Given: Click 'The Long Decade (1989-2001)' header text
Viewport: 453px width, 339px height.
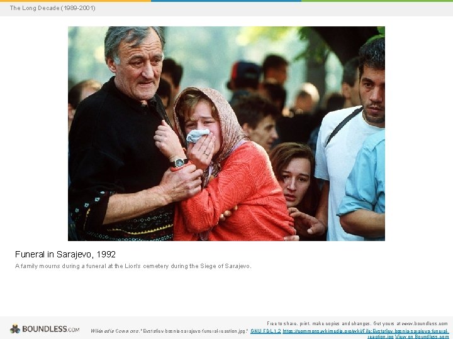Looking at the screenshot, I should 52,8.
